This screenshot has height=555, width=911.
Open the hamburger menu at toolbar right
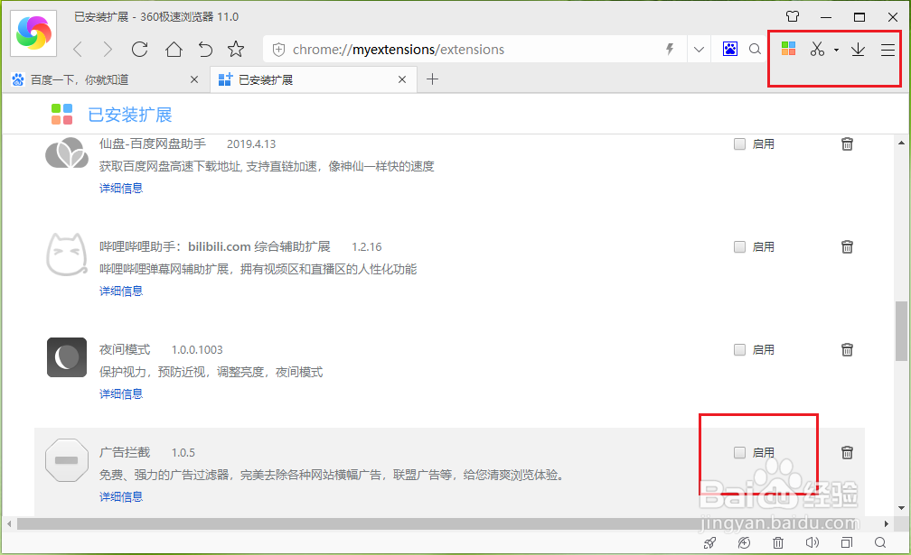point(888,50)
